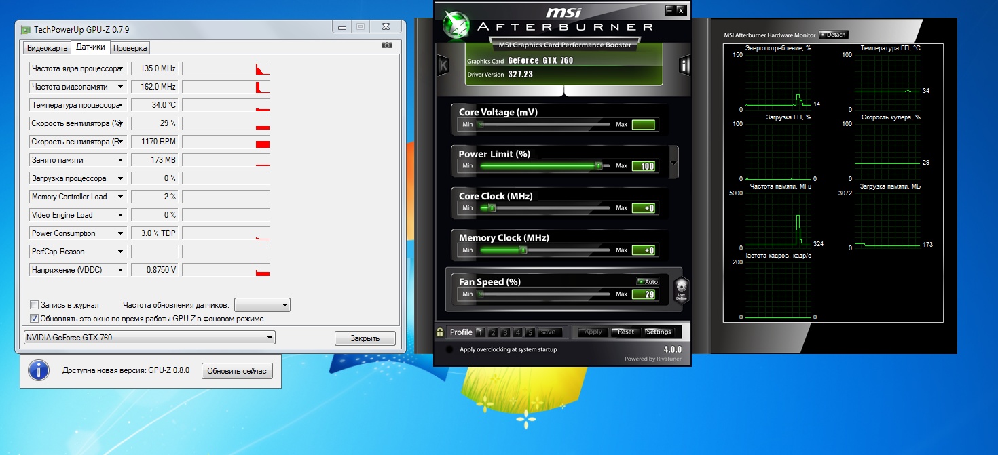Viewport: 998px width, 455px height.
Task: Open the Проверка tab
Action: tap(130, 48)
